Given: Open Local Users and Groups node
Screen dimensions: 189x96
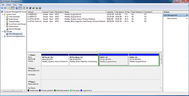Looking at the screenshot, I should click(x=17, y=24).
